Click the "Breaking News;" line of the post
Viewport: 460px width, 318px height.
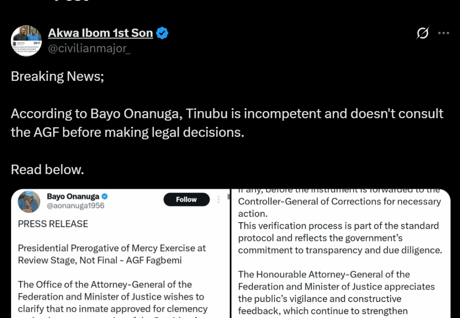tap(57, 76)
